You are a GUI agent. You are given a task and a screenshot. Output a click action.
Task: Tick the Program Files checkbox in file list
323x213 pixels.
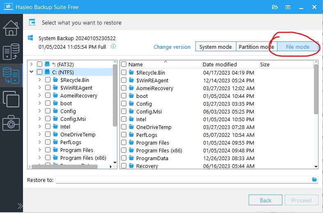click(x=124, y=143)
